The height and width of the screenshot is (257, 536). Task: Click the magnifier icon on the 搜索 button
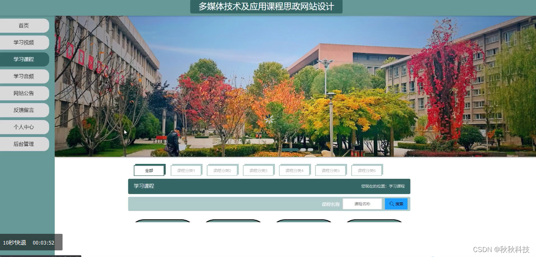392,204
